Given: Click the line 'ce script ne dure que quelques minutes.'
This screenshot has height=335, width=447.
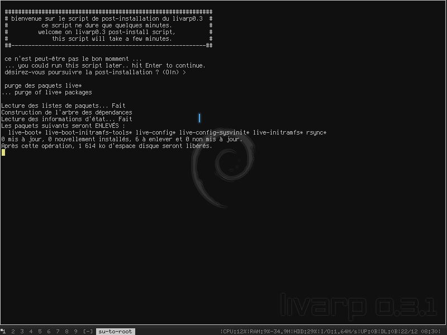Looking at the screenshot, I should (107, 25).
